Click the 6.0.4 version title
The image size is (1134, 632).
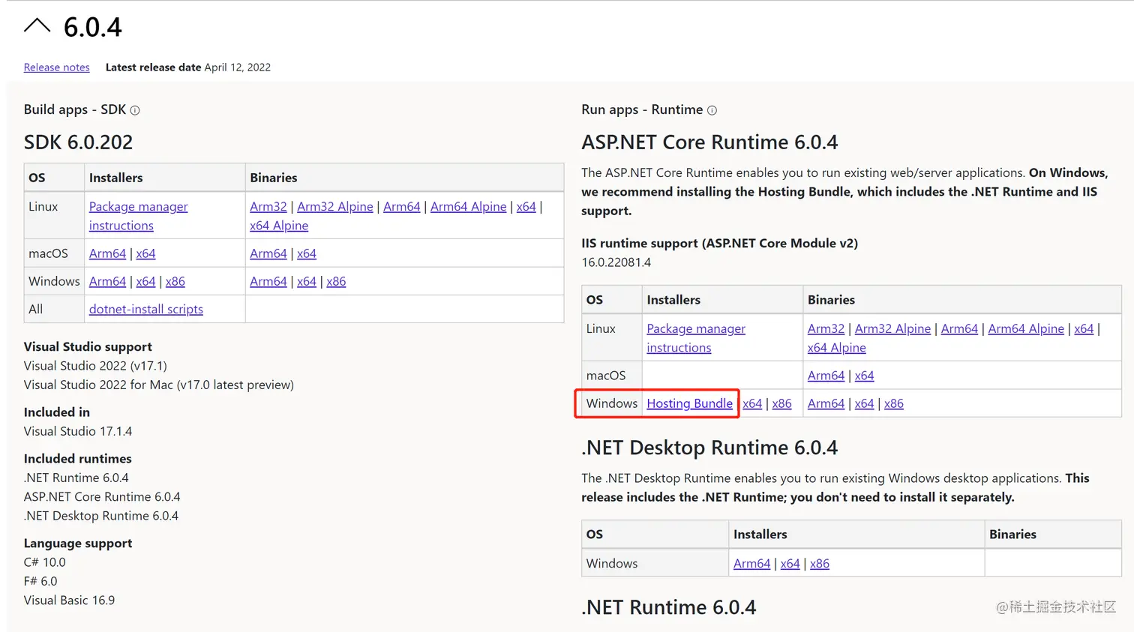(93, 27)
